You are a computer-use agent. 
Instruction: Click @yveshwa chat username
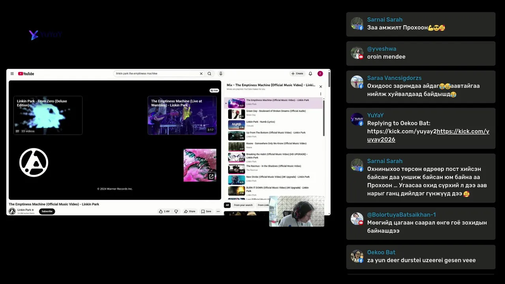tap(382, 49)
